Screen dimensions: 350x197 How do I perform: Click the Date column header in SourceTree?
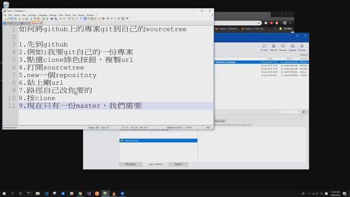(270, 59)
